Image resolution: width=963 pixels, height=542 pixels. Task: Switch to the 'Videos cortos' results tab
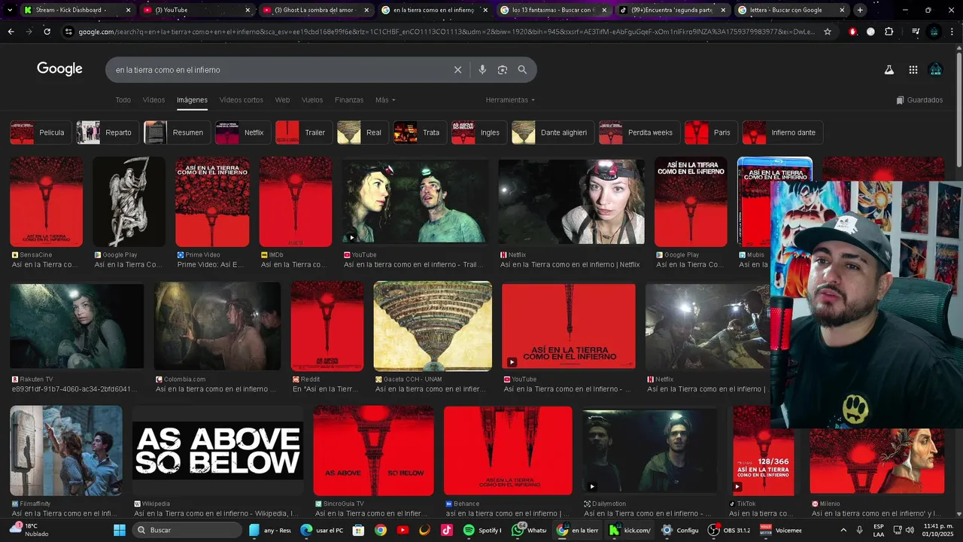click(242, 100)
